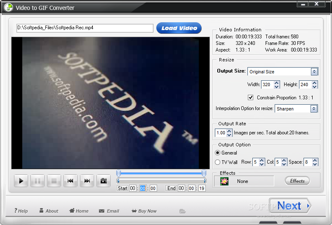332x225 pixels.
Task: Decrease the TV Wall Row count
Action: pos(262,164)
